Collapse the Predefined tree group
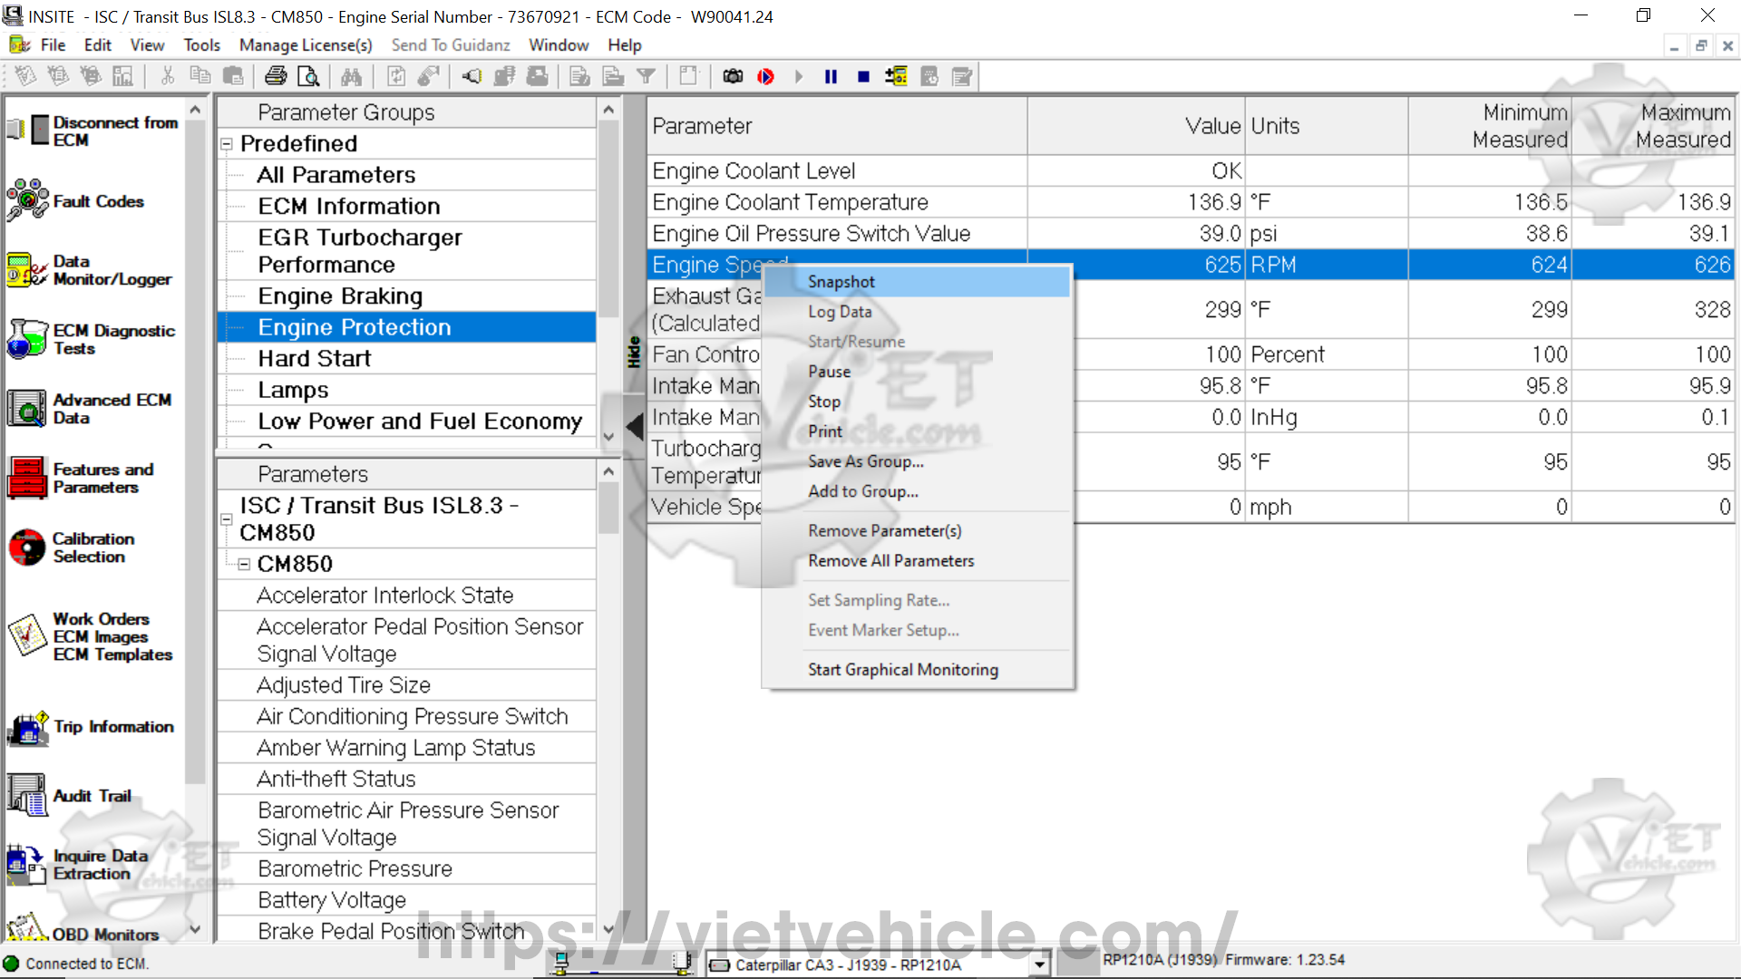 [227, 144]
